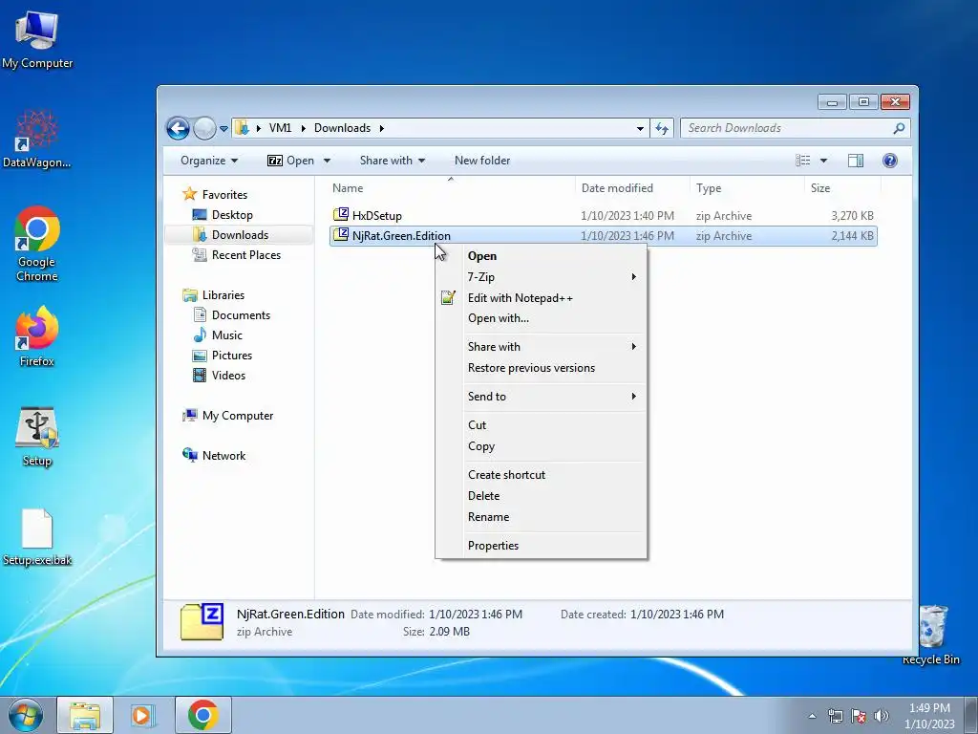
Task: Click the large zip icon in details pane
Action: pos(202,621)
